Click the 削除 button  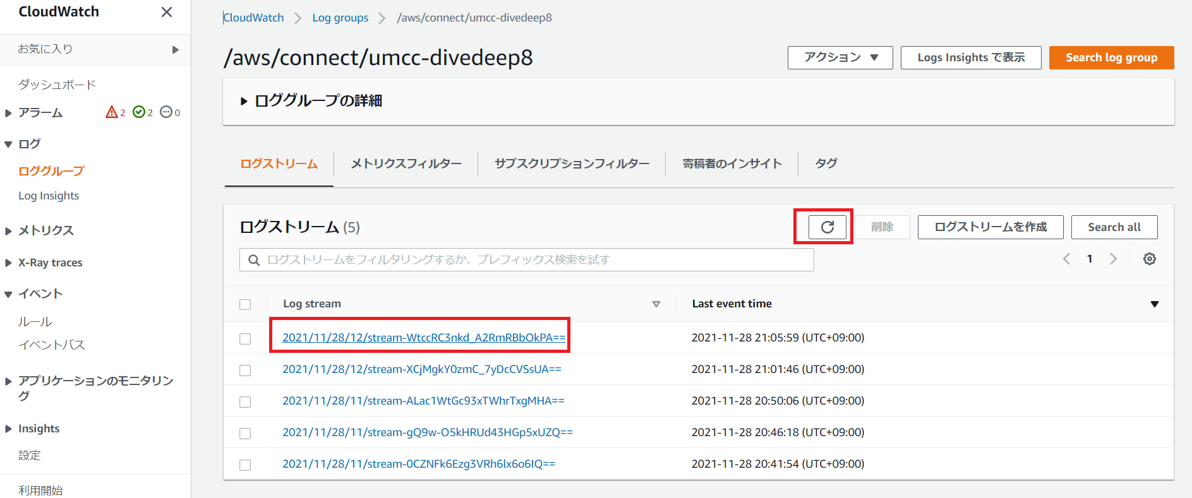(882, 227)
